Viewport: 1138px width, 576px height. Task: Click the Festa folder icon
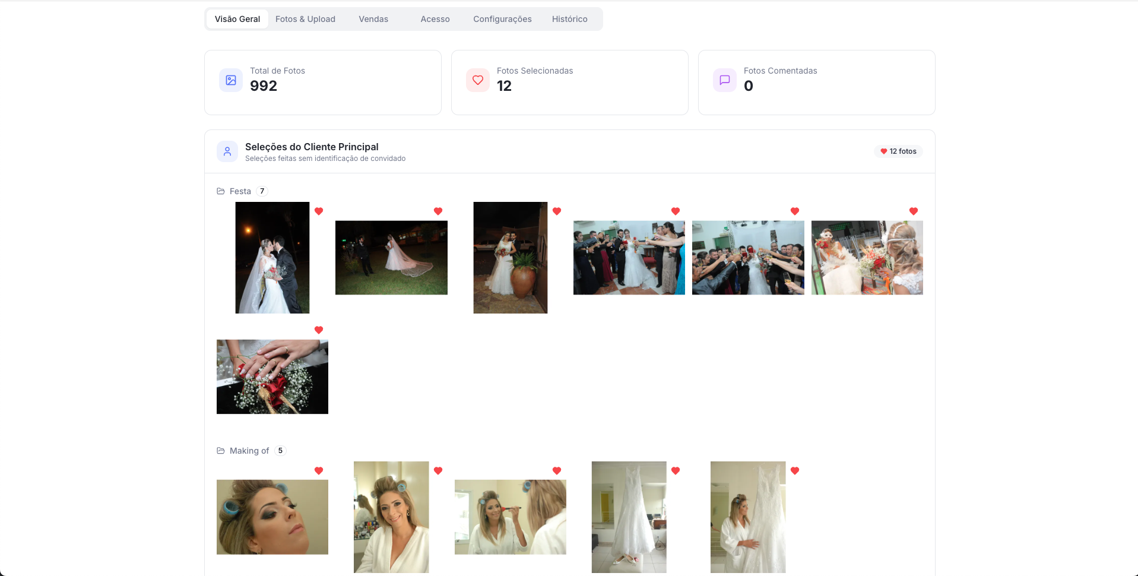(x=221, y=191)
